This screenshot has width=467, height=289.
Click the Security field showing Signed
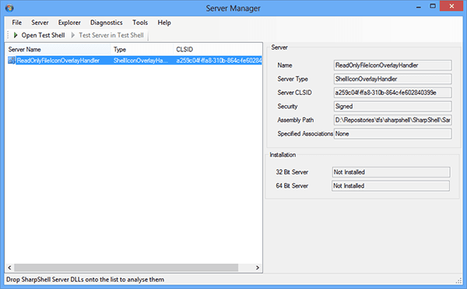tap(392, 107)
